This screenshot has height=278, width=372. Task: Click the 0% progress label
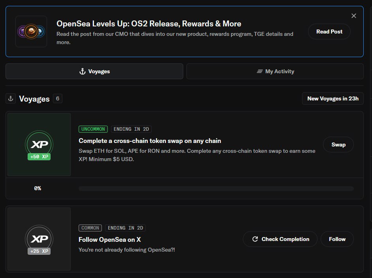click(38, 188)
